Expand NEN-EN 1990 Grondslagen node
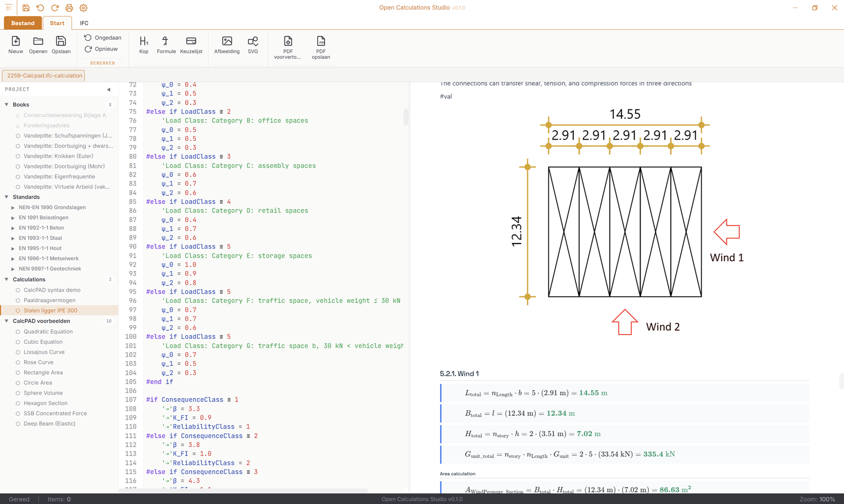This screenshot has width=844, height=504. click(x=13, y=208)
